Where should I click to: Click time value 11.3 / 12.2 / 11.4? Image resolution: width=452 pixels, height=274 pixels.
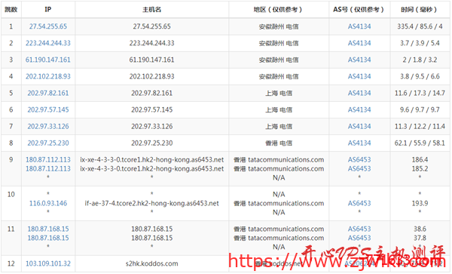coord(420,127)
